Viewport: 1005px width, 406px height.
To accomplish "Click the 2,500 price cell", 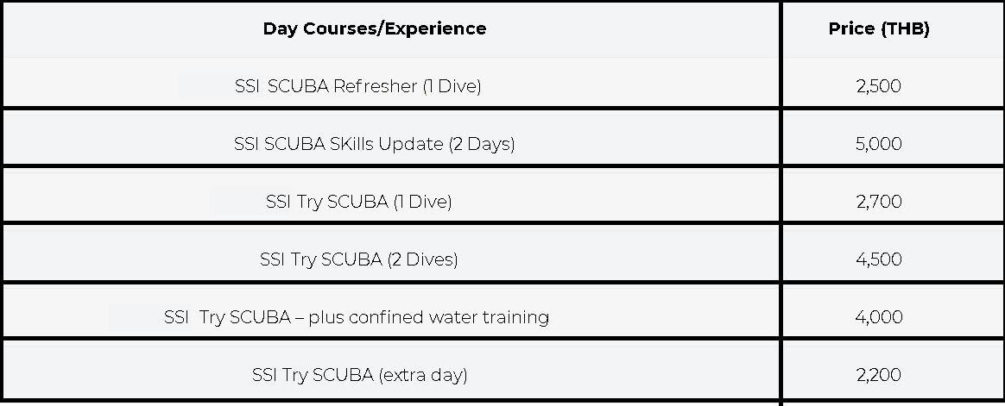I will coord(878,86).
